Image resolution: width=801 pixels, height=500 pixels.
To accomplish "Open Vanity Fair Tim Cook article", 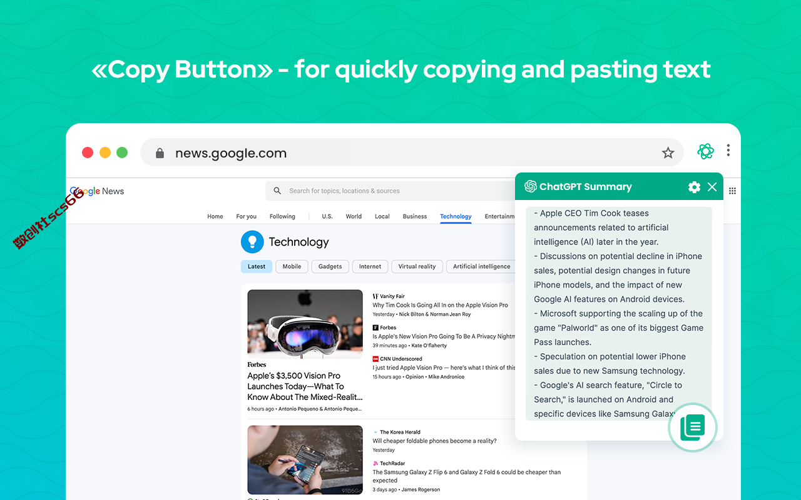I will (x=440, y=305).
